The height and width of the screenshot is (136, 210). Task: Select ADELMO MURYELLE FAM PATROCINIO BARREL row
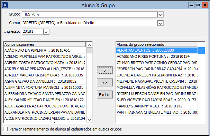tap(45, 56)
